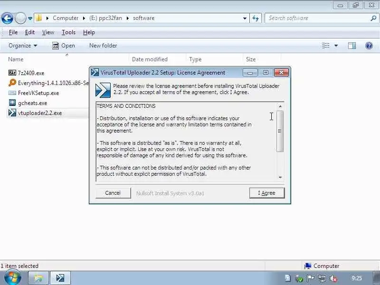Select the vtuploader2.2.exe file icon

click(12, 113)
